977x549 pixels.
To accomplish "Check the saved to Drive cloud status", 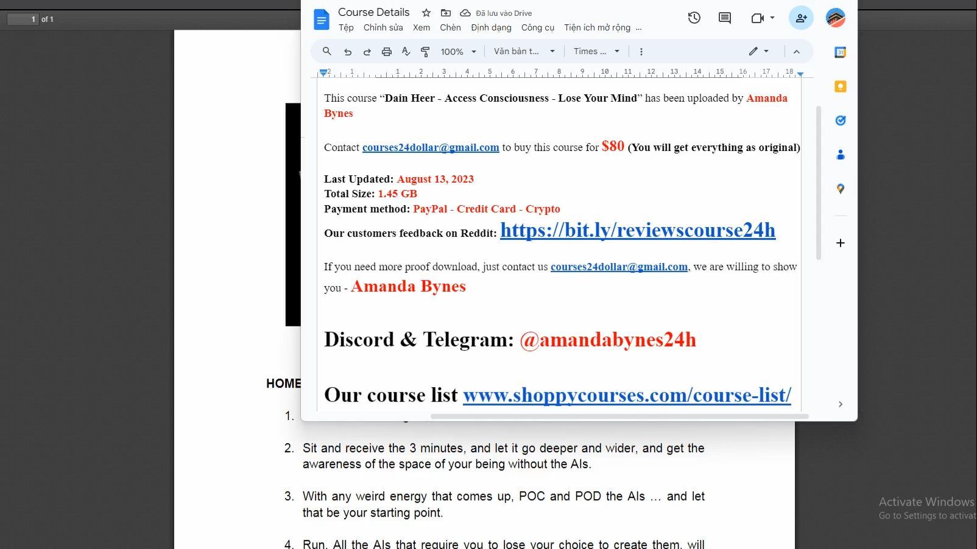I will coord(465,13).
